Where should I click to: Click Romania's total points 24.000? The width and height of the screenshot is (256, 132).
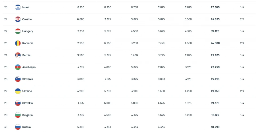point(215,43)
